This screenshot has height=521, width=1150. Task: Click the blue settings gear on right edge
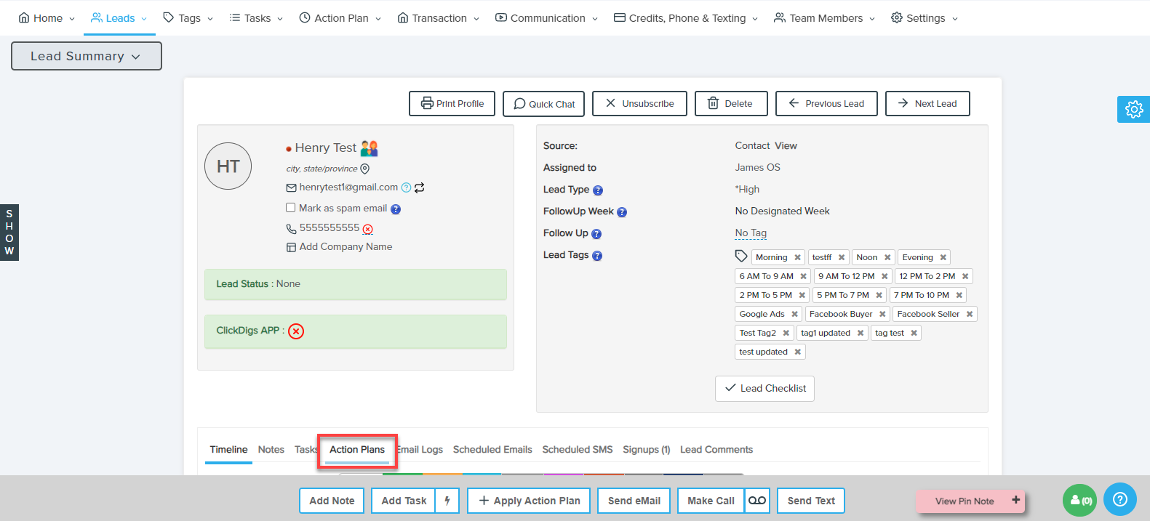point(1133,109)
